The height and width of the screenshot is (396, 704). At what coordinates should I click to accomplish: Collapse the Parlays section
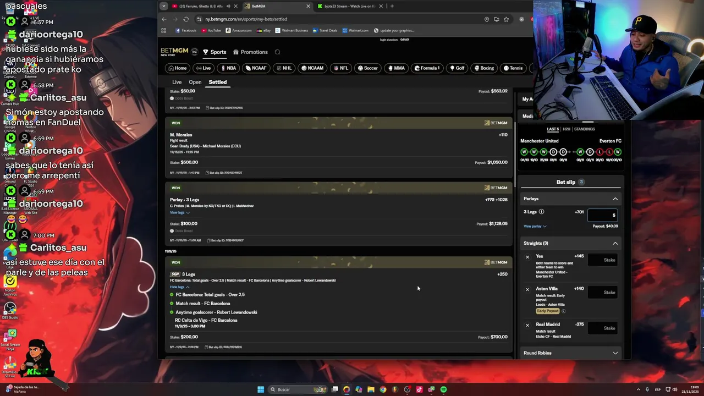point(615,199)
